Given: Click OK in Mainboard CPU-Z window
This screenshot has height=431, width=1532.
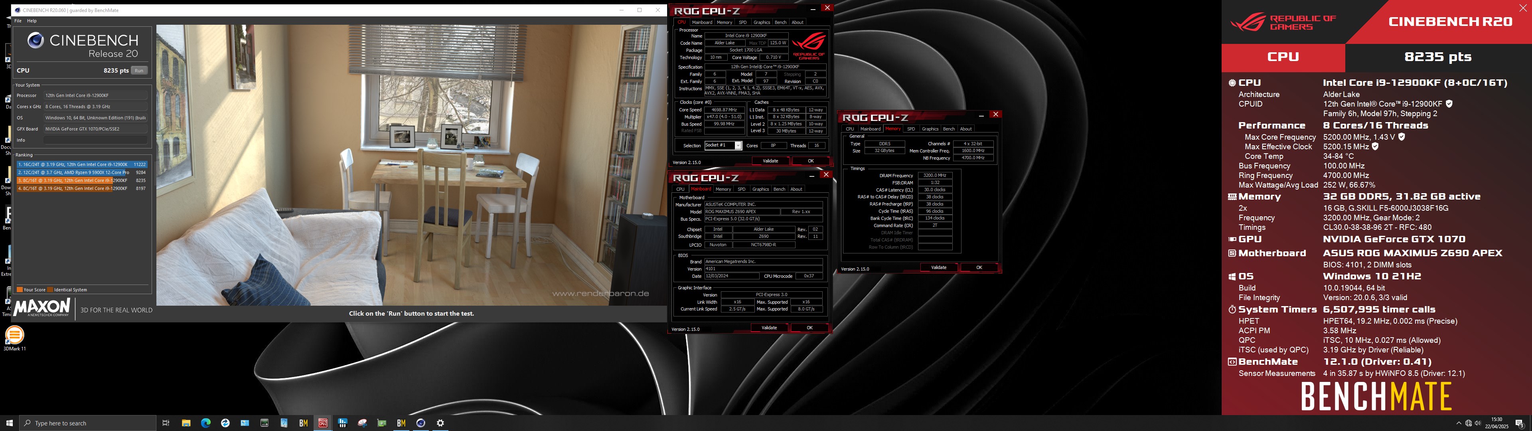Looking at the screenshot, I should tap(809, 327).
